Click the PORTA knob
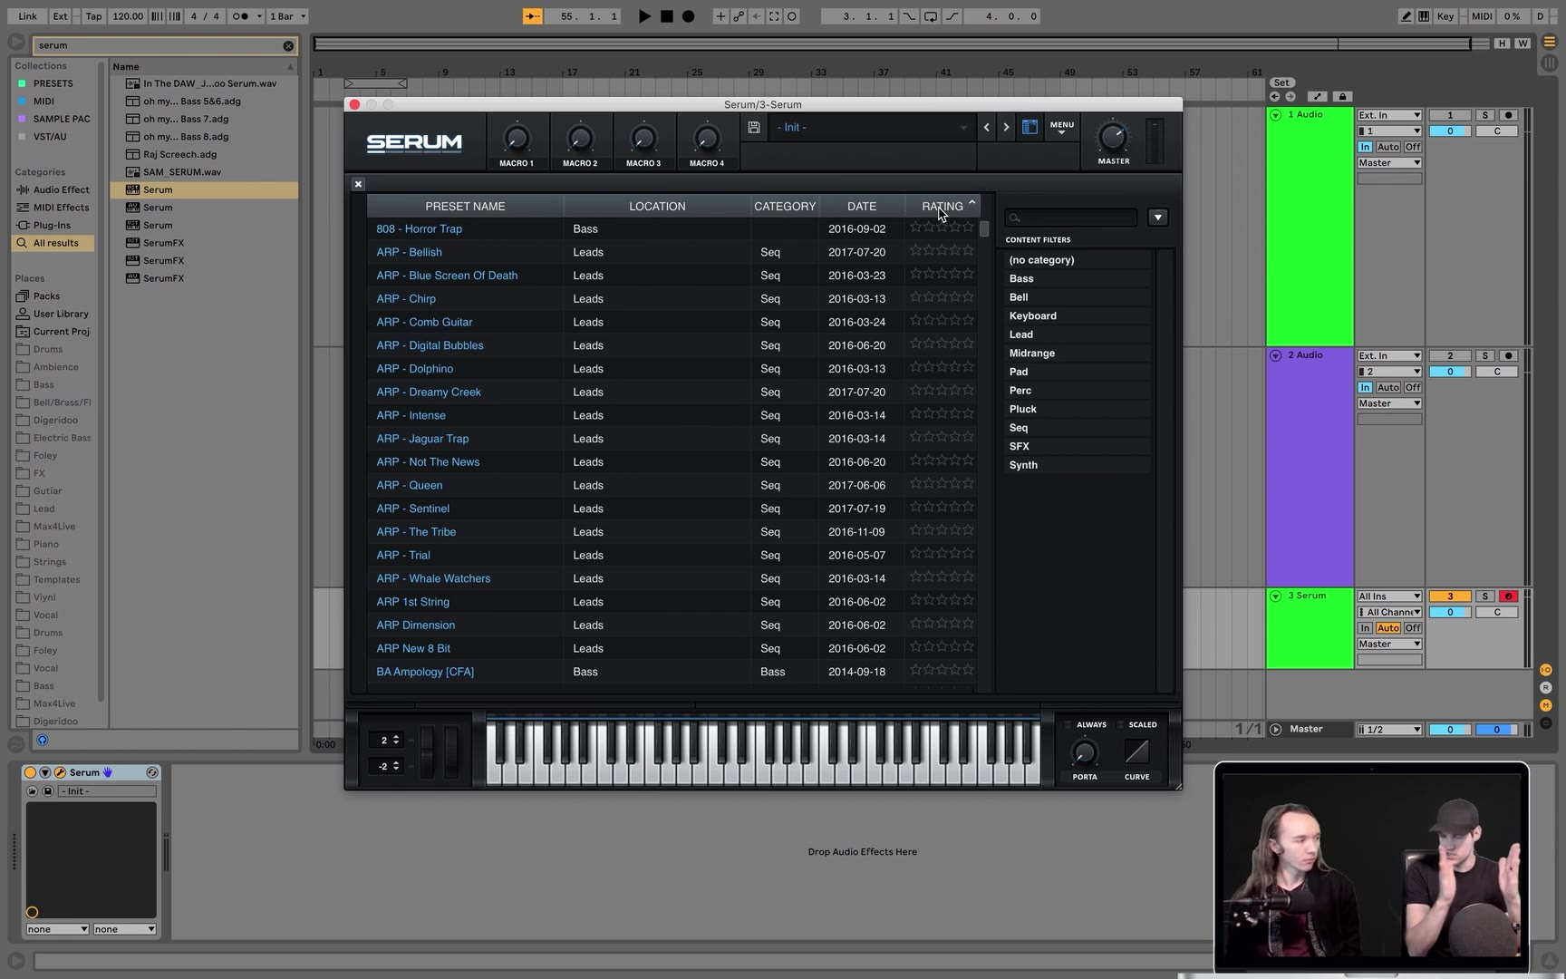 1085,751
